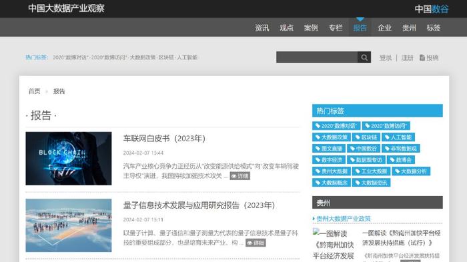The height and width of the screenshot is (262, 467).
Task: Click 贵州大数据产业政策 sidebar link
Action: pos(343,219)
